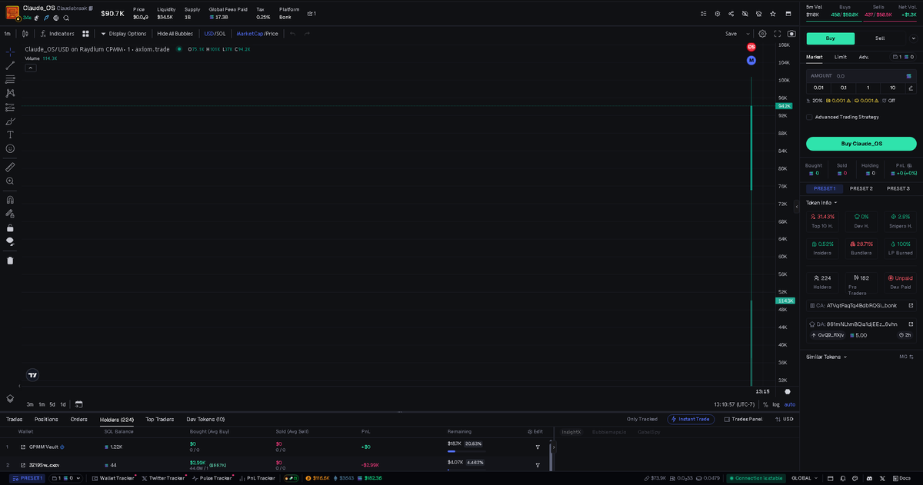This screenshot has width=923, height=485.
Task: Open token website globe icon
Action: (56, 18)
